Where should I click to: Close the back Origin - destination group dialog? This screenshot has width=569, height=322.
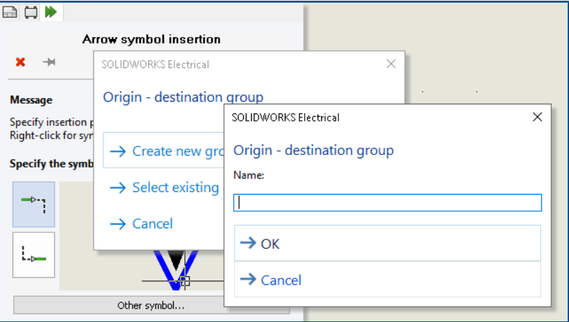click(391, 64)
